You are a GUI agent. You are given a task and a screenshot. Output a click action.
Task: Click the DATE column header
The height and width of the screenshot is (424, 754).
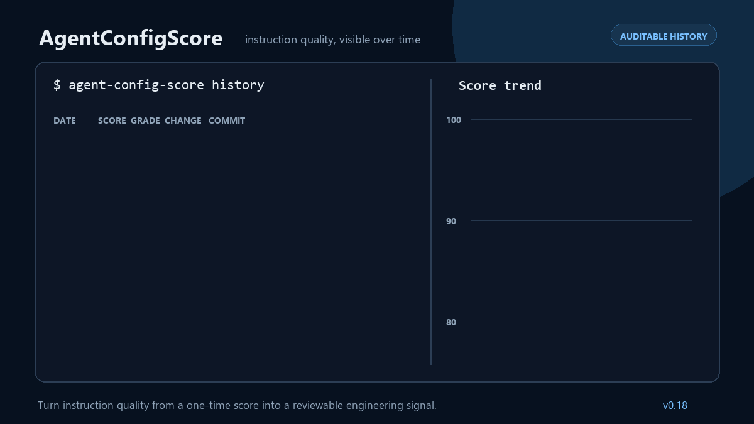tap(65, 121)
